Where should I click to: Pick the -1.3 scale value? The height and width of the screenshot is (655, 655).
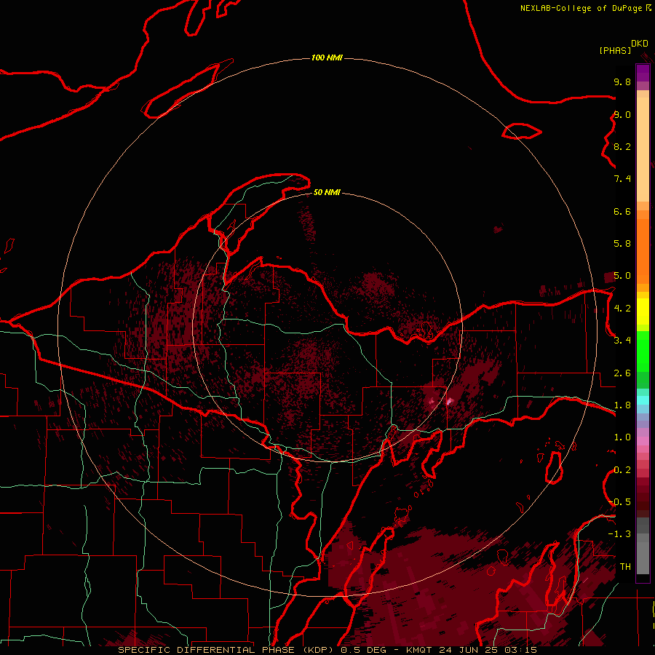620,534
